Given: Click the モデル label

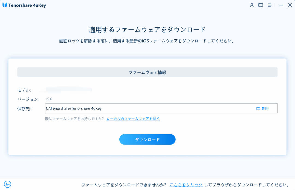Looking at the screenshot, I should (24, 90).
